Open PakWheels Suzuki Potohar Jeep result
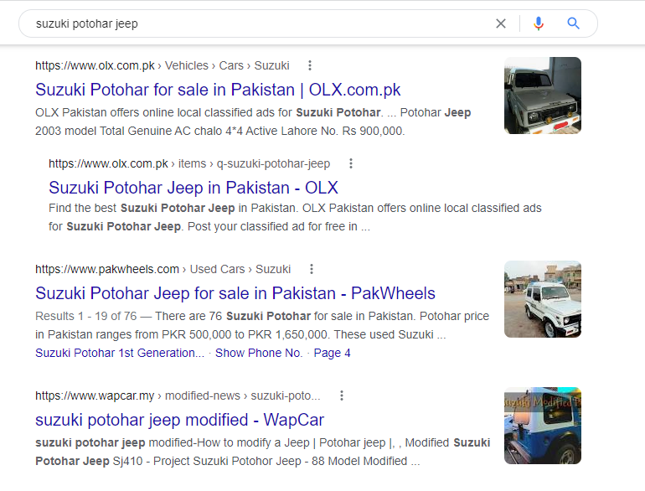The width and height of the screenshot is (645, 491). (x=235, y=293)
